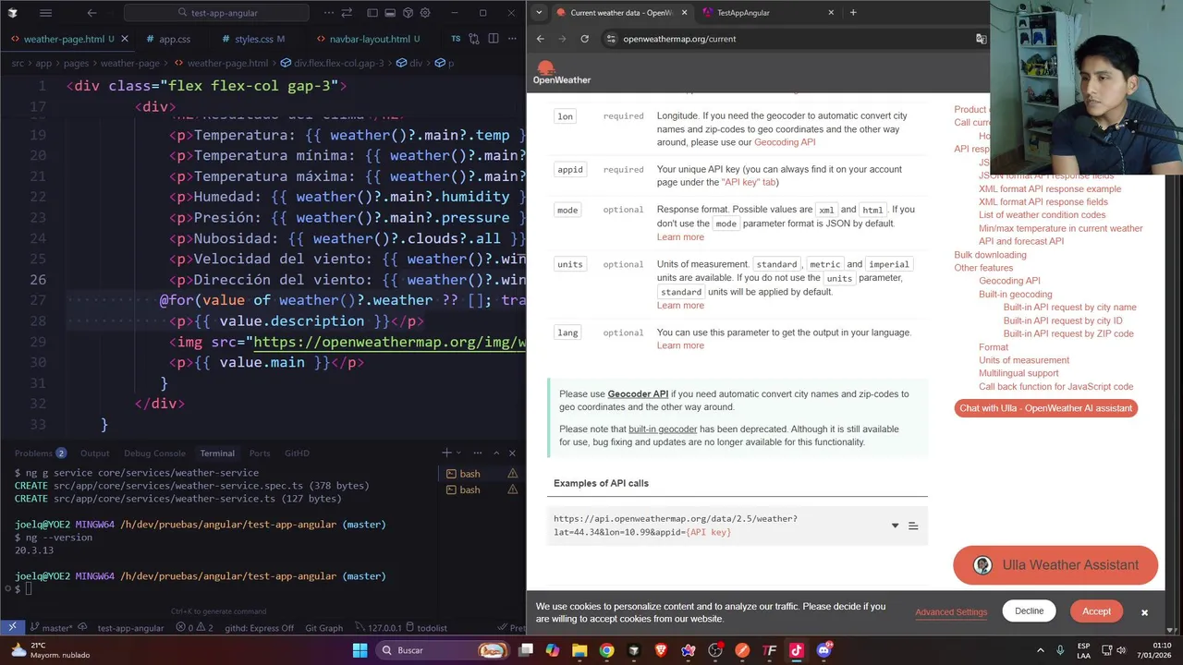
Task: Open List of weather condition codes link
Action: [1042, 215]
